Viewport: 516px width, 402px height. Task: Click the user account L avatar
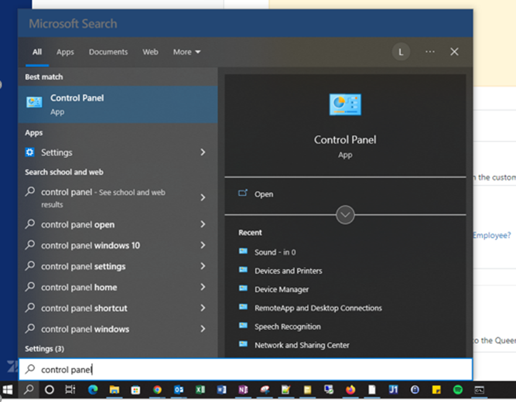click(x=401, y=52)
